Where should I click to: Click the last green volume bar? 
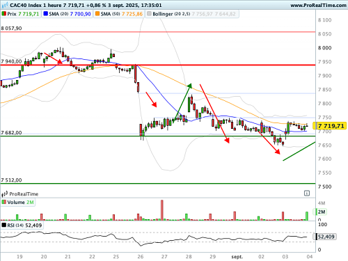(x=307, y=216)
